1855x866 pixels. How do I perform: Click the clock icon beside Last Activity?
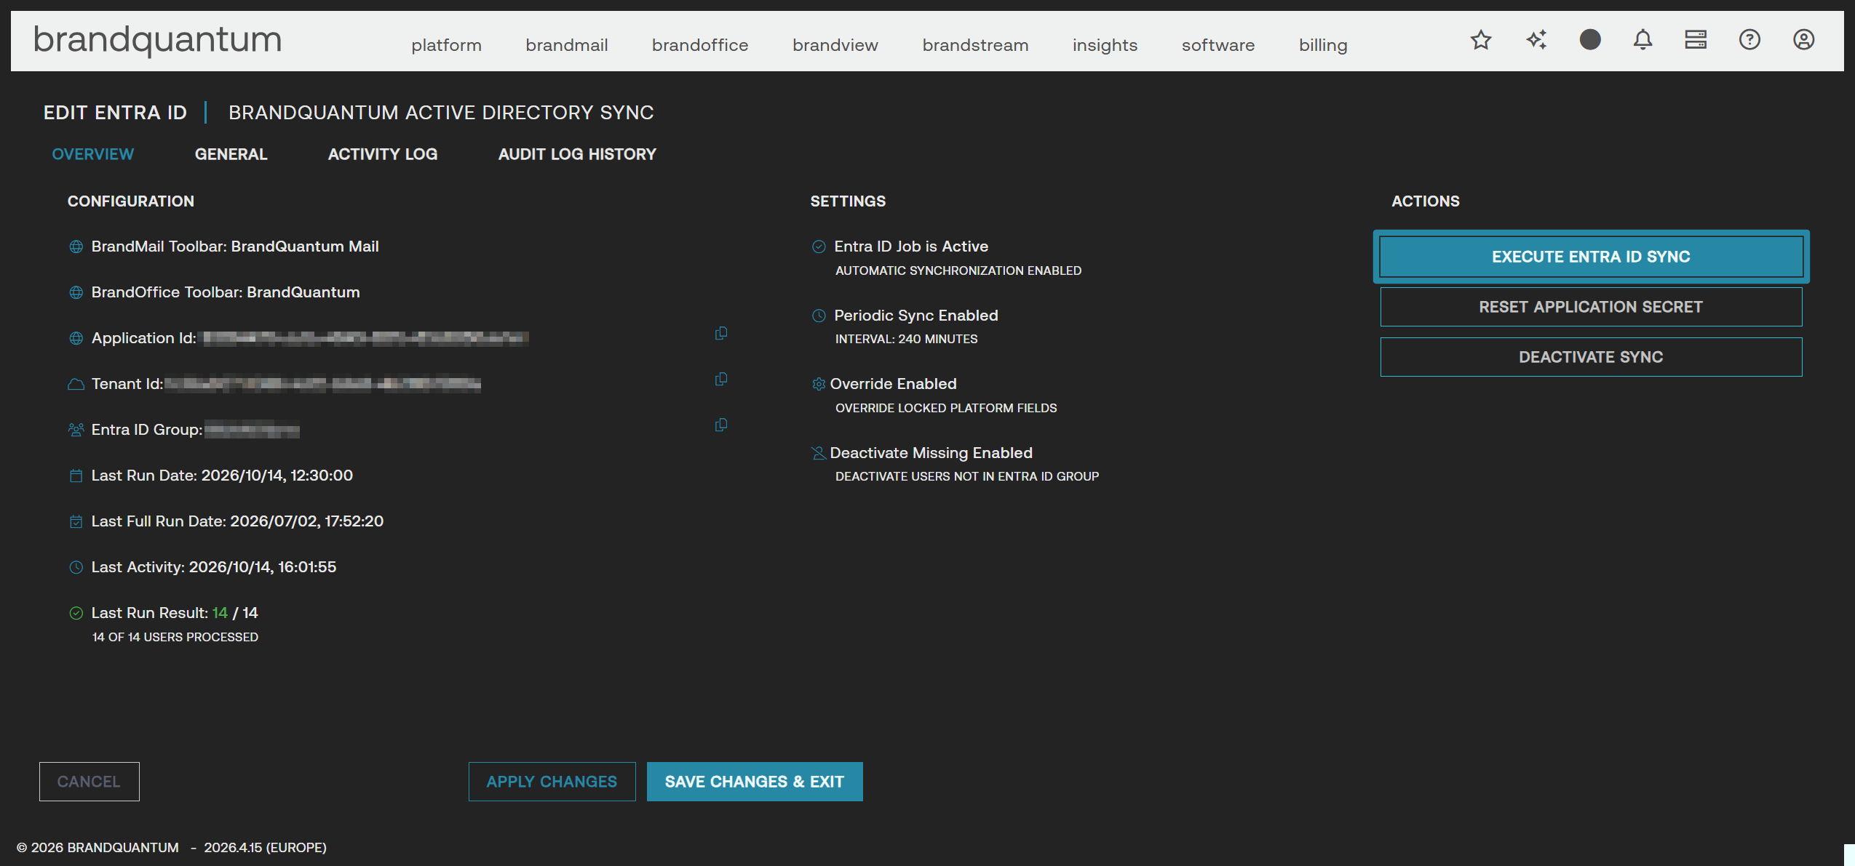pyautogui.click(x=76, y=567)
